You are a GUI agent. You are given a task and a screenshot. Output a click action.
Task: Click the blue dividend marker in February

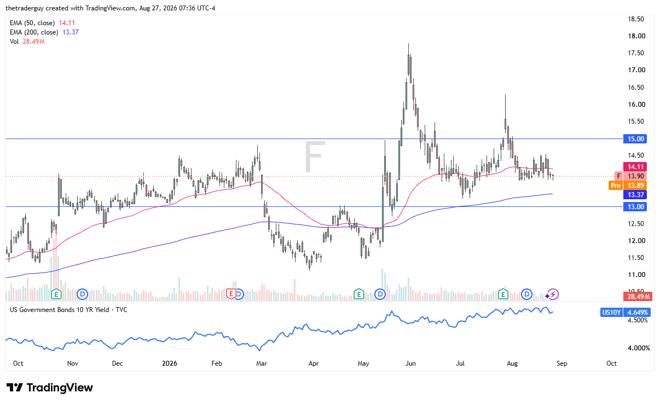240,295
